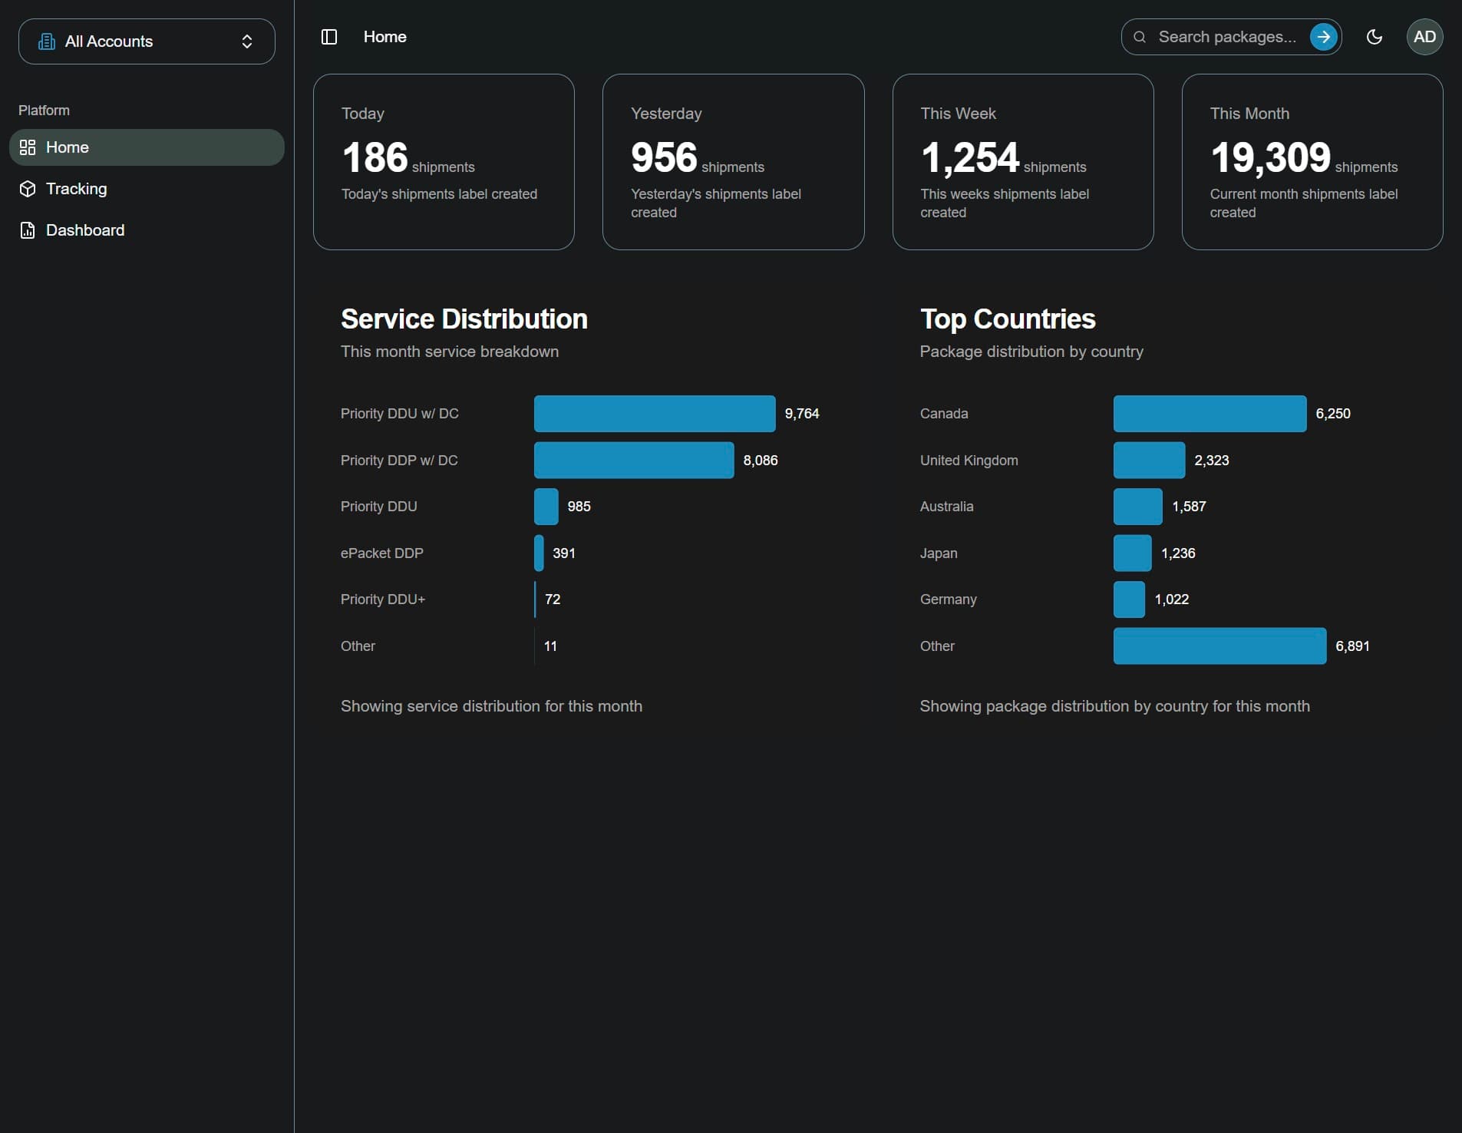Go to Home in the sidebar

(147, 147)
